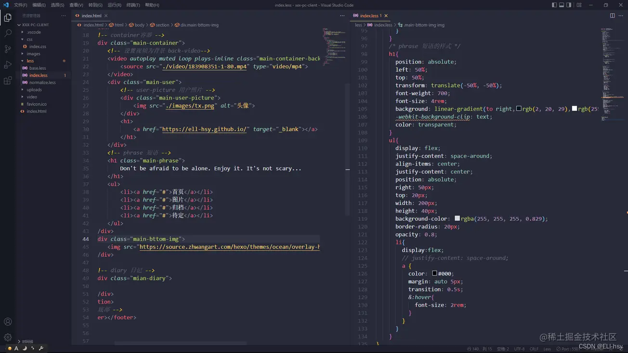Switch to the index.html editor tab
This screenshot has width=628, height=353.
point(92,16)
